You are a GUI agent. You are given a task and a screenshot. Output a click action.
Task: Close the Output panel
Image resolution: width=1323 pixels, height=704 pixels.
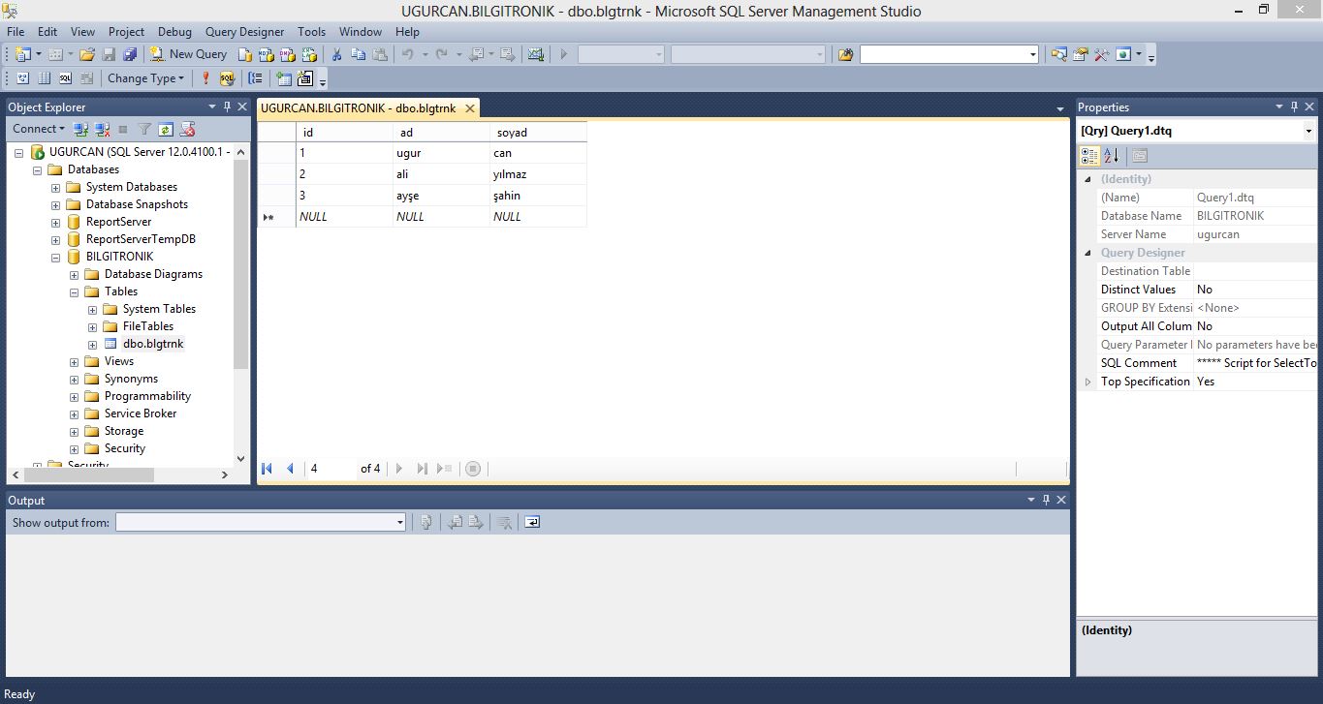coord(1061,500)
